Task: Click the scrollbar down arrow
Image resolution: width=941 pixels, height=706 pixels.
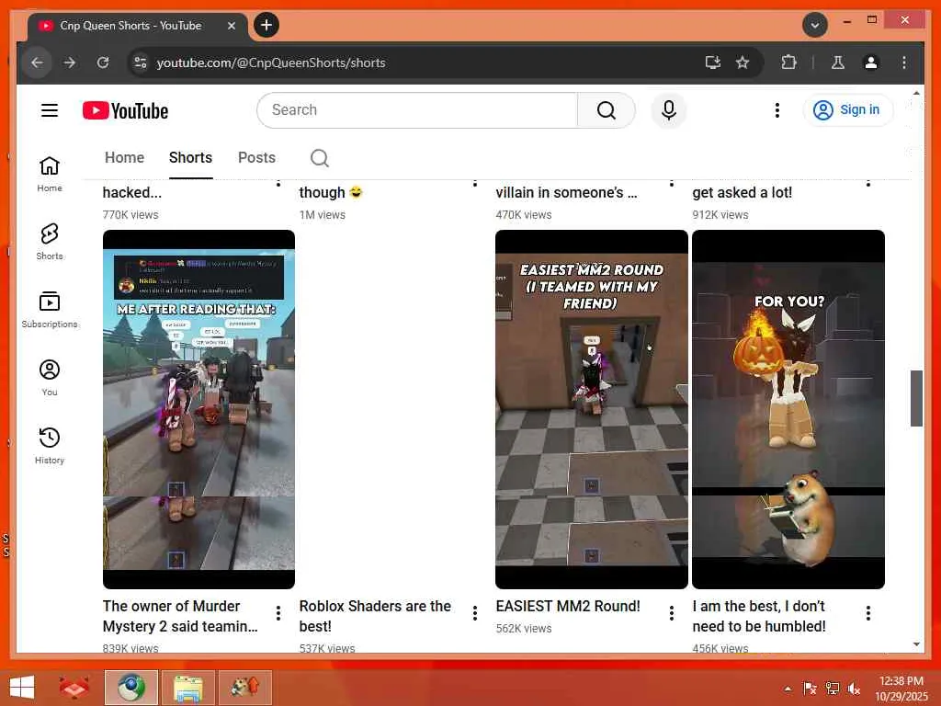Action: (x=916, y=644)
